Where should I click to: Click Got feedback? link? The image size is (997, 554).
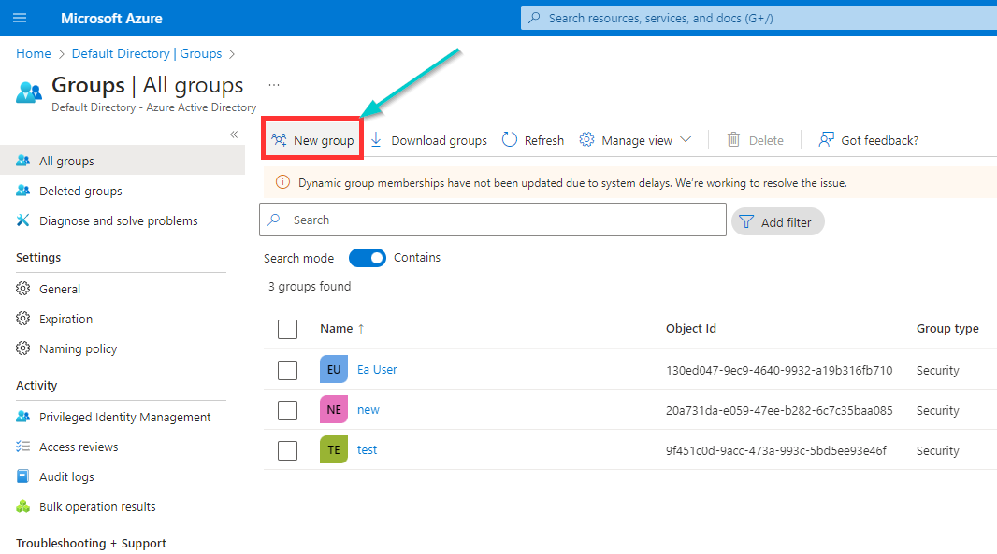click(x=869, y=140)
